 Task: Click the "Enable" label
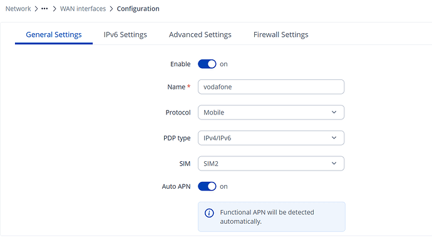click(x=180, y=64)
